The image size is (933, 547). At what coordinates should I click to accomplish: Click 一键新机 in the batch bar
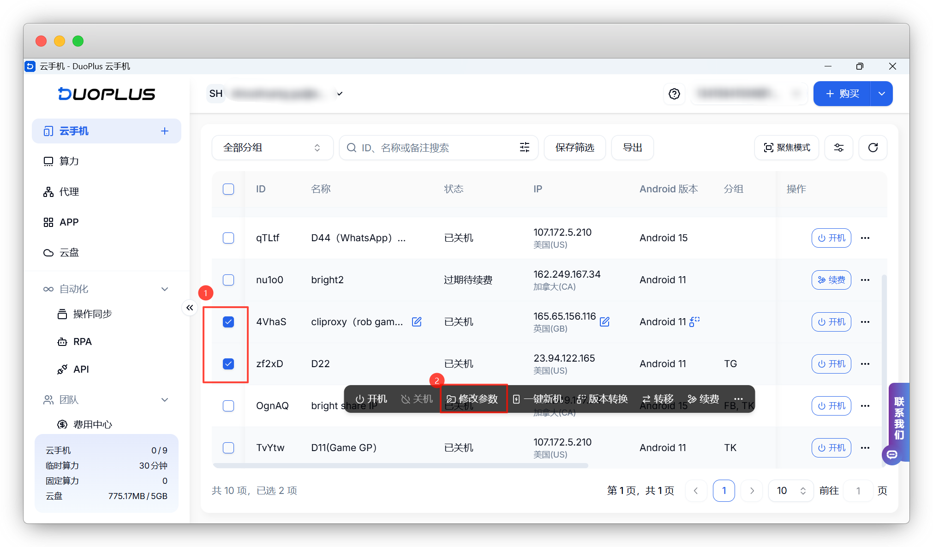point(538,399)
